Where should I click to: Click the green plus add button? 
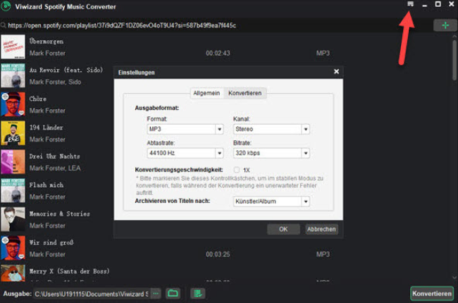tap(445, 25)
